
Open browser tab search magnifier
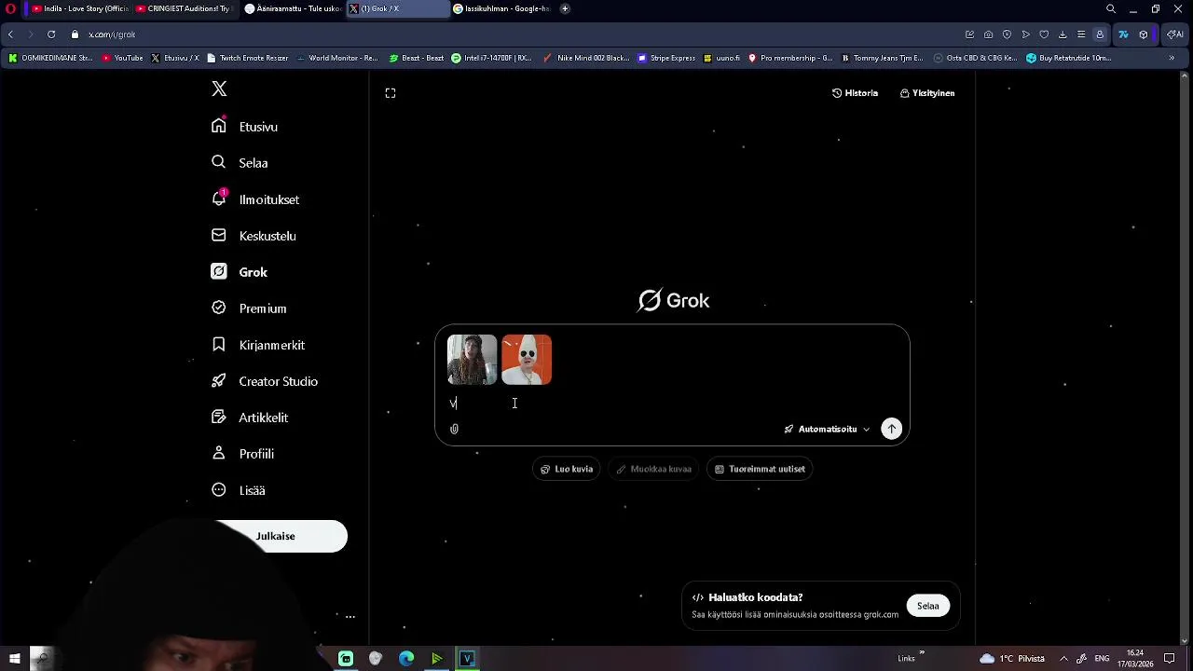coord(1111,8)
